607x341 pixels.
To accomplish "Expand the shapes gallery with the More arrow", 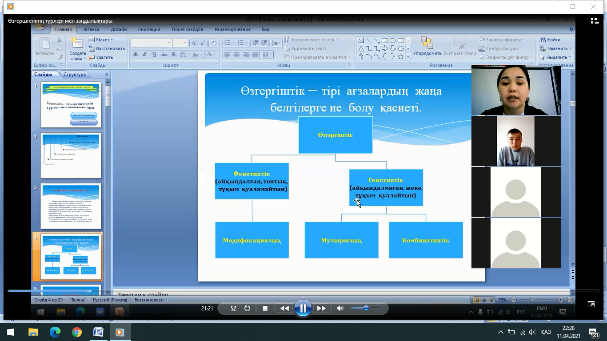I will point(408,57).
